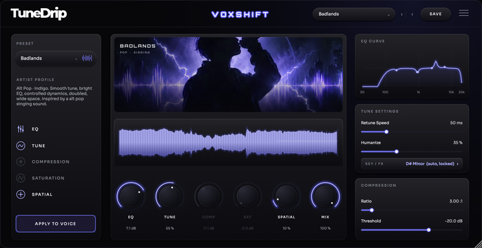The image size is (482, 248).
Task: Click the Spatial crosshair icon
Action: pyautogui.click(x=21, y=194)
